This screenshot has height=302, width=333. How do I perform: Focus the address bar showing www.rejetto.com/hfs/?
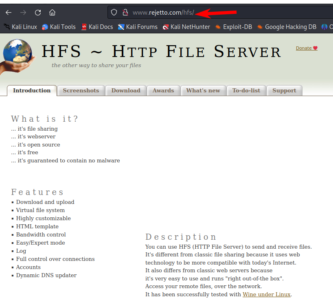(x=221, y=12)
